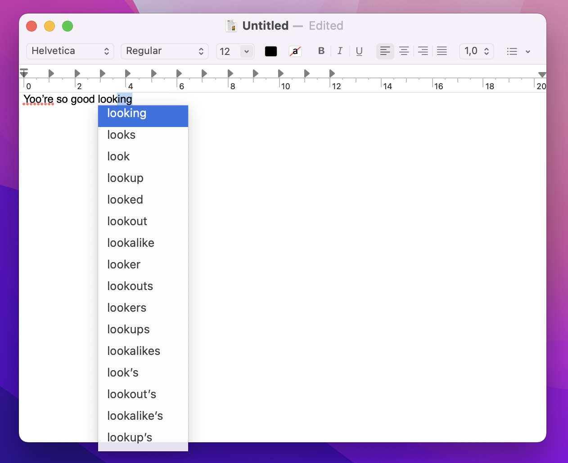Image resolution: width=568 pixels, height=463 pixels.
Task: Choose 'look' from the completion list
Action: [143, 156]
